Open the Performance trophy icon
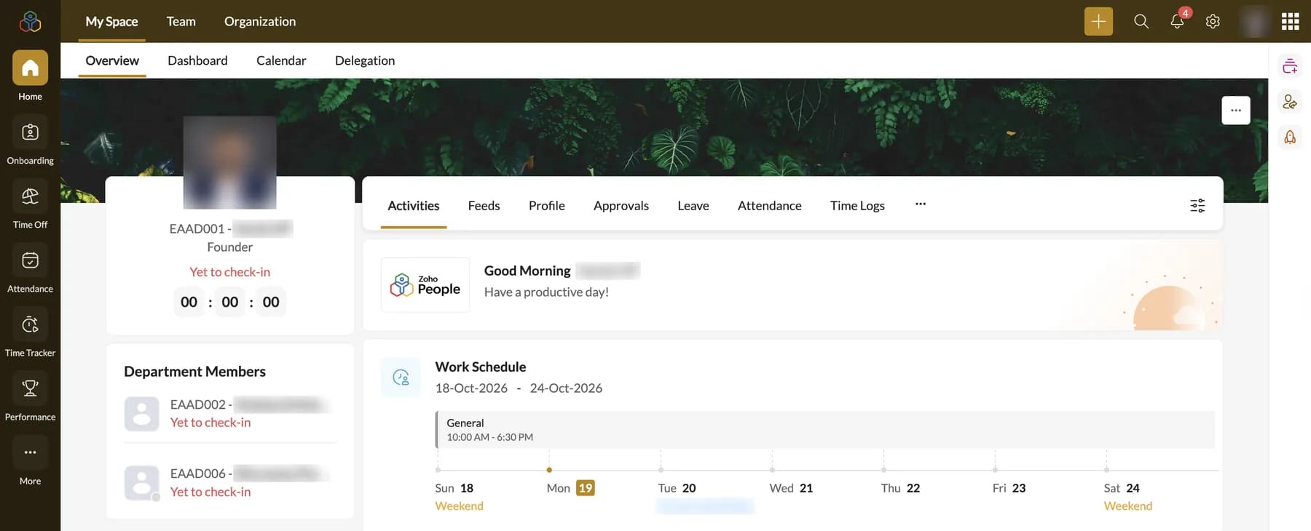The height and width of the screenshot is (531, 1311). 30,388
